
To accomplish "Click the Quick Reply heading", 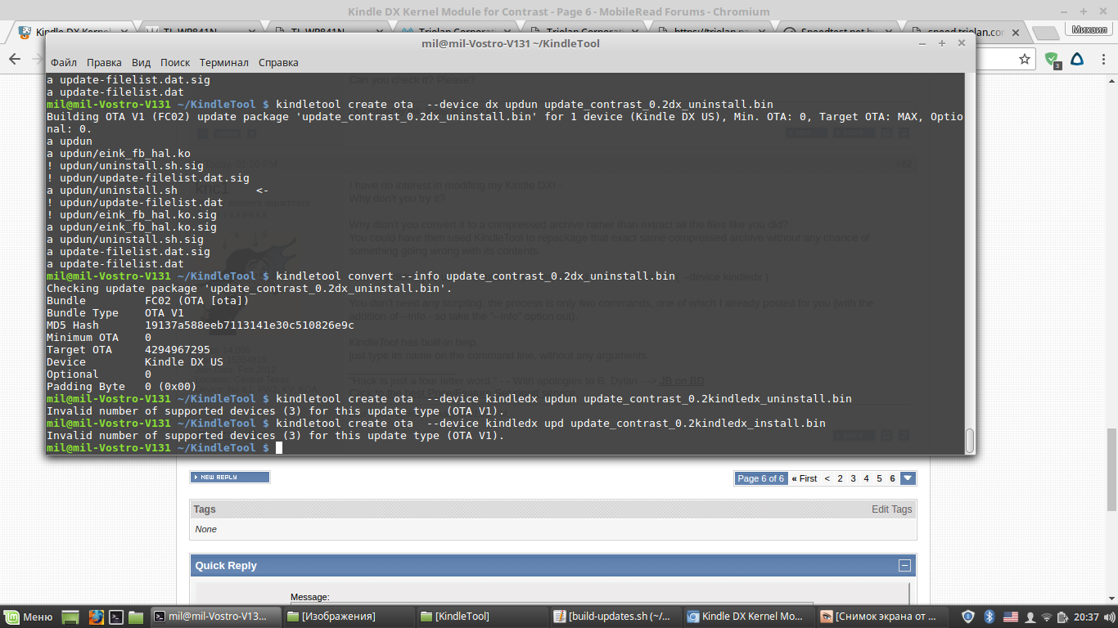I will tap(226, 566).
